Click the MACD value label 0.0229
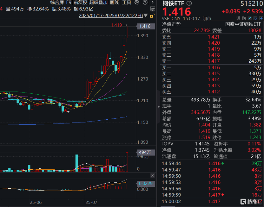264x207 pixels. (146, 184)
